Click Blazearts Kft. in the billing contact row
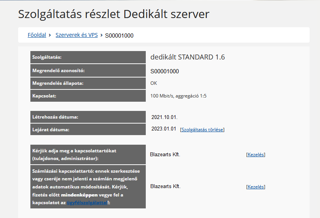 [165, 186]
